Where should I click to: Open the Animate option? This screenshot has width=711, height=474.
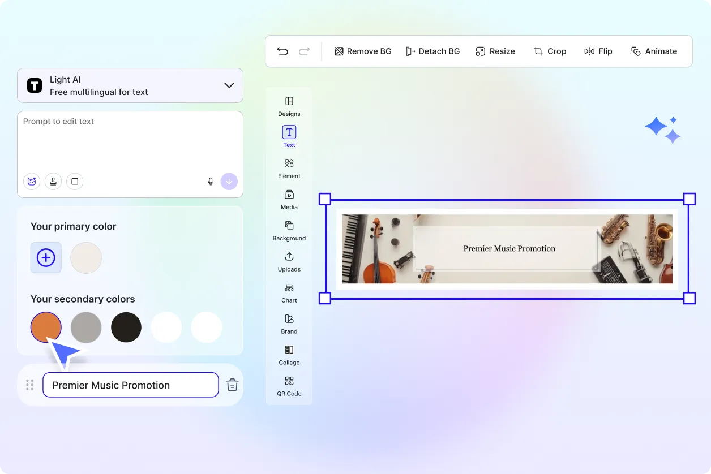(654, 51)
